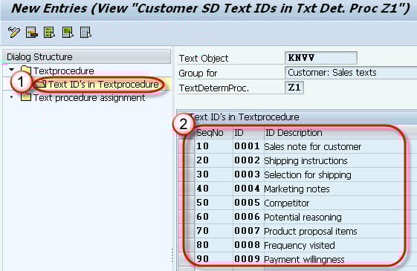Open Text procedure assignment tree node
Screen dimensions: 417x271
(x=89, y=98)
